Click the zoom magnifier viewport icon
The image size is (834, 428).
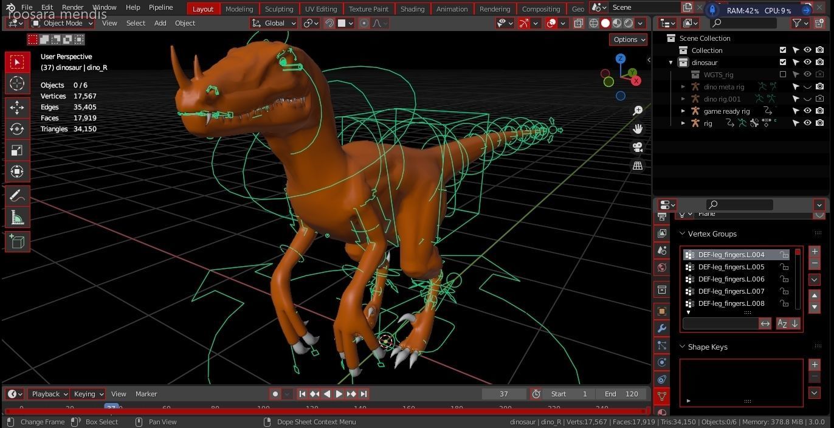tap(638, 111)
